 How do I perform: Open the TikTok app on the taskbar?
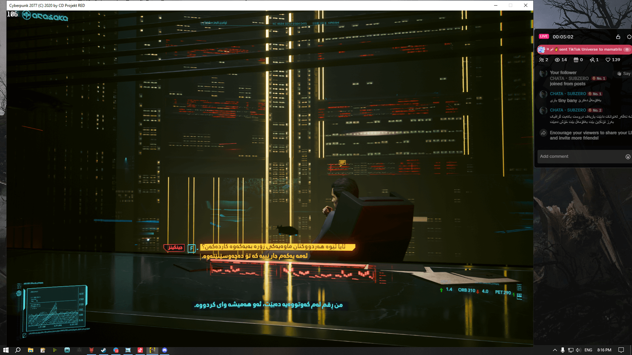[x=140, y=350]
